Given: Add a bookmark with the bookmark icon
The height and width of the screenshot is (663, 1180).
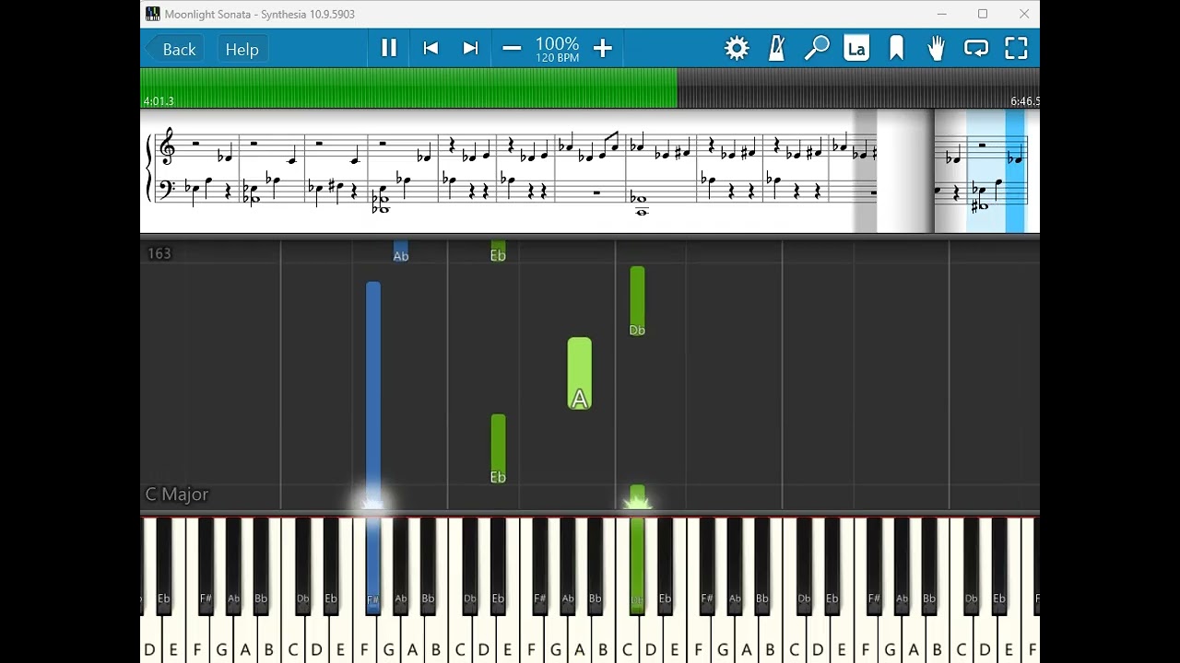Looking at the screenshot, I should tap(896, 49).
